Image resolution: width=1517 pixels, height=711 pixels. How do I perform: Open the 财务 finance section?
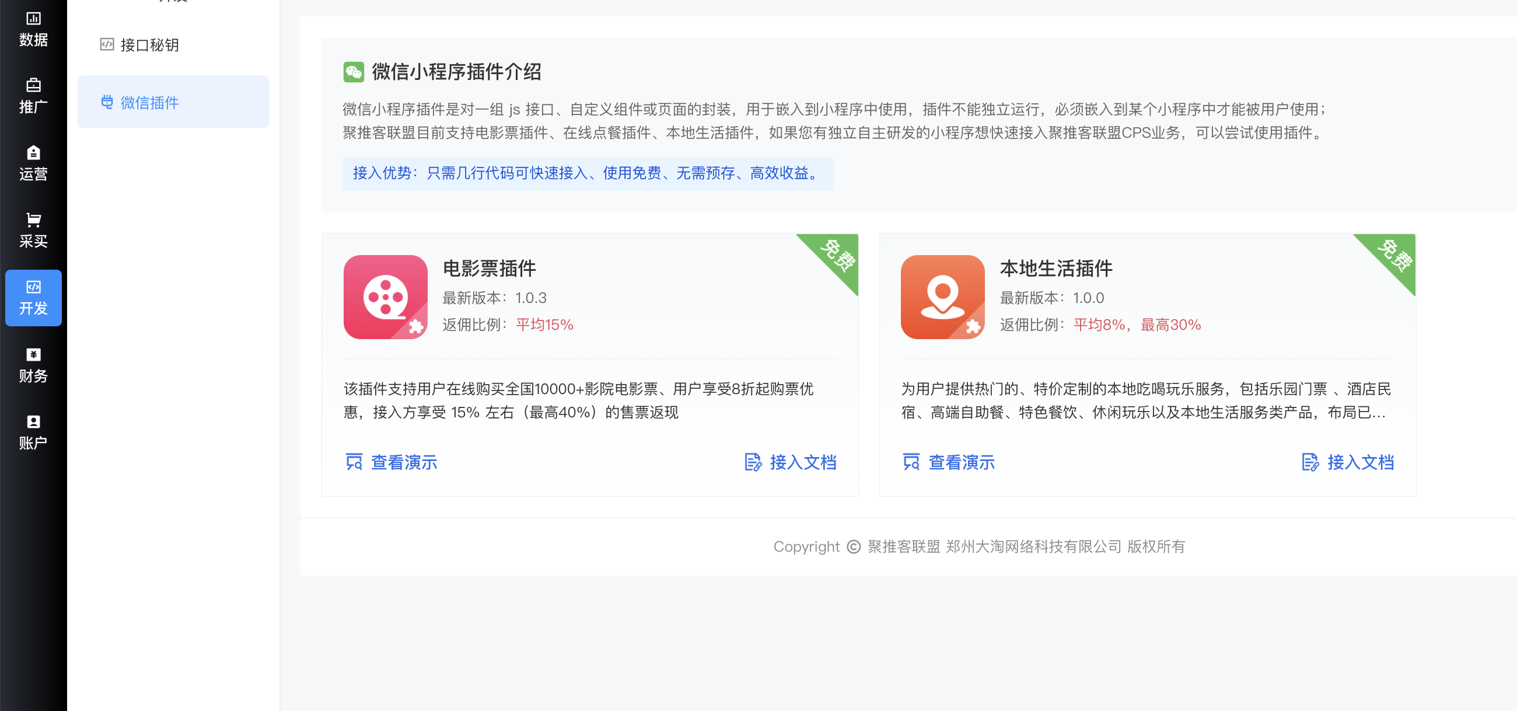pos(33,365)
